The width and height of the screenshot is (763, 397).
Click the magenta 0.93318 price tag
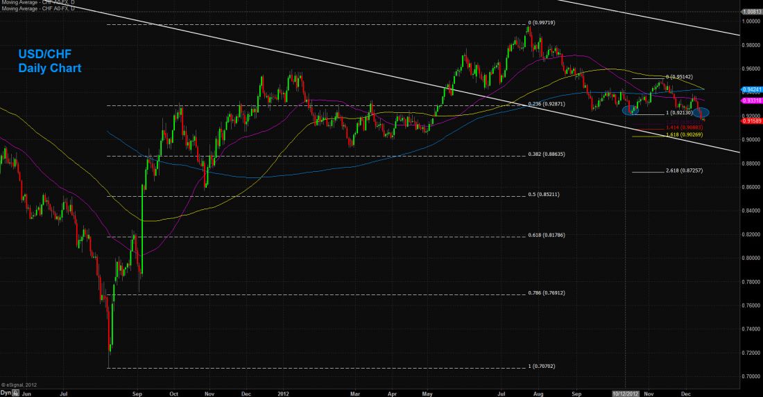coord(751,101)
